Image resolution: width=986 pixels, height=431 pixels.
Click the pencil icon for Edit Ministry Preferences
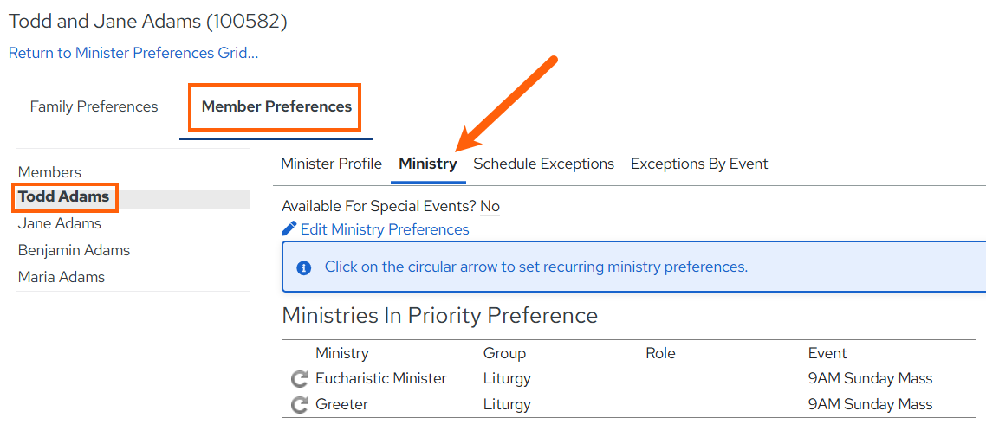pos(289,228)
